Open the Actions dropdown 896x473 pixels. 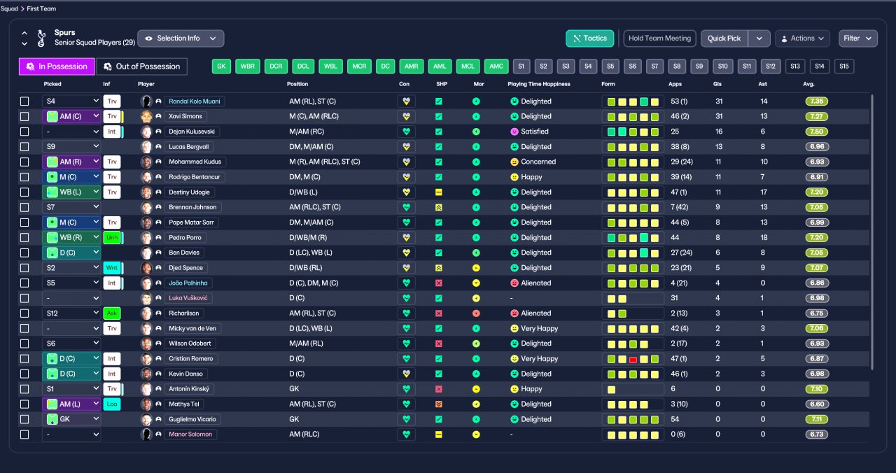click(802, 38)
